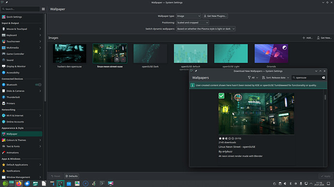Select the Orionids wallpaper thumbnail

coord(271,53)
